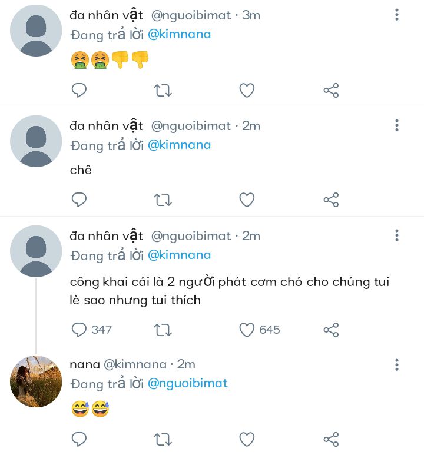Open more options on first tweet

(397, 15)
